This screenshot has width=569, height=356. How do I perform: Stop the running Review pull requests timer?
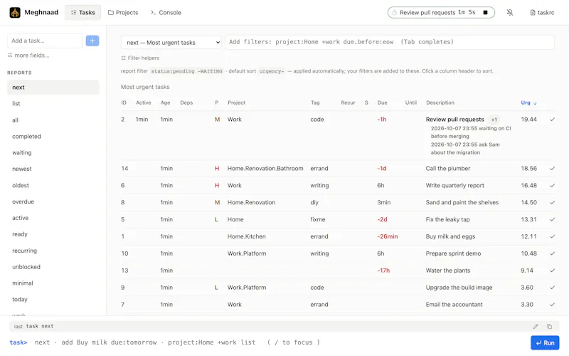(485, 12)
